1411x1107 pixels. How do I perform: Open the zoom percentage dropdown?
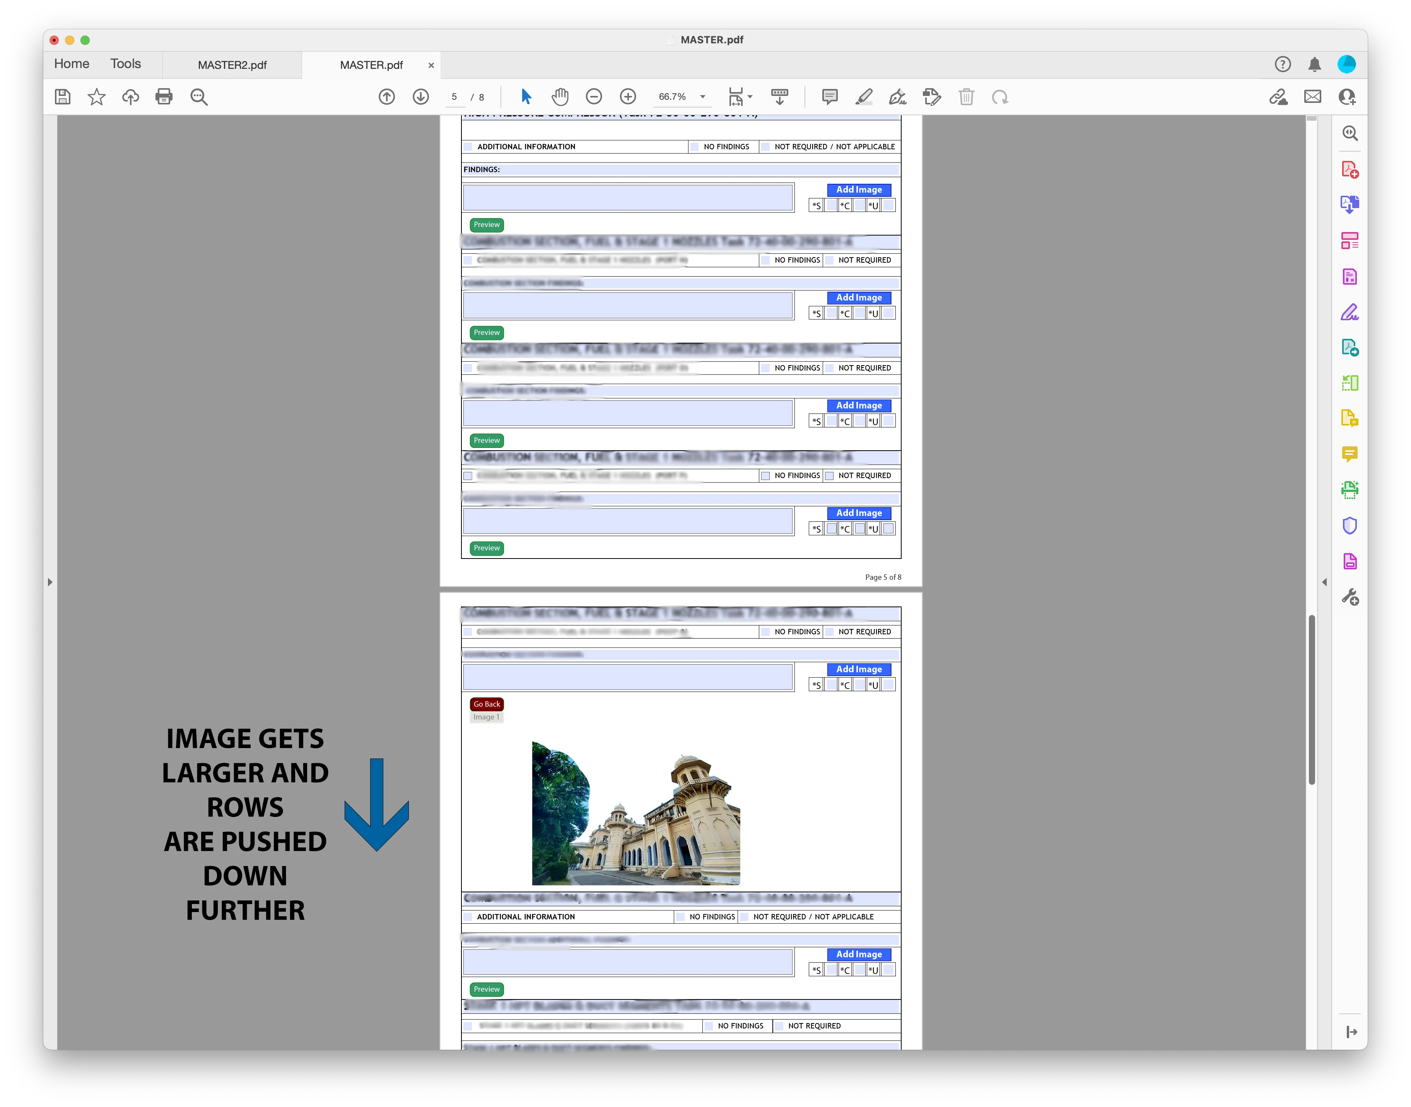click(x=702, y=97)
